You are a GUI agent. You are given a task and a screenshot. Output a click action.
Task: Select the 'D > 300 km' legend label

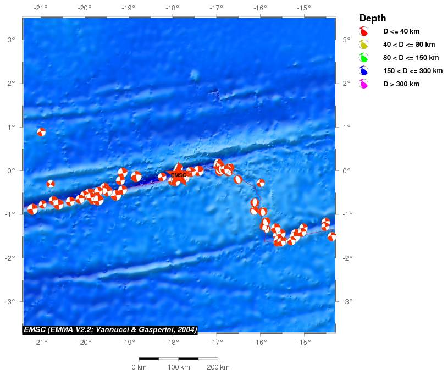pos(401,84)
